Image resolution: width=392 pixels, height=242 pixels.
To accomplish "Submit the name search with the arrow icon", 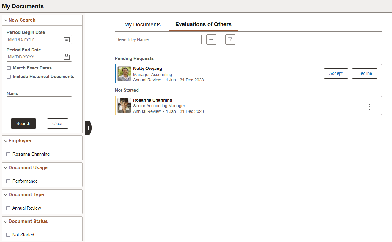I will coord(211,39).
